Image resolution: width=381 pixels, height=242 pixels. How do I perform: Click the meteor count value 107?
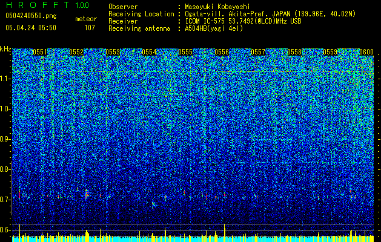pos(90,28)
